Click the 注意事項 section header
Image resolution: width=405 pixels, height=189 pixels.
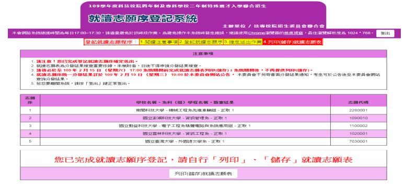[203, 54]
